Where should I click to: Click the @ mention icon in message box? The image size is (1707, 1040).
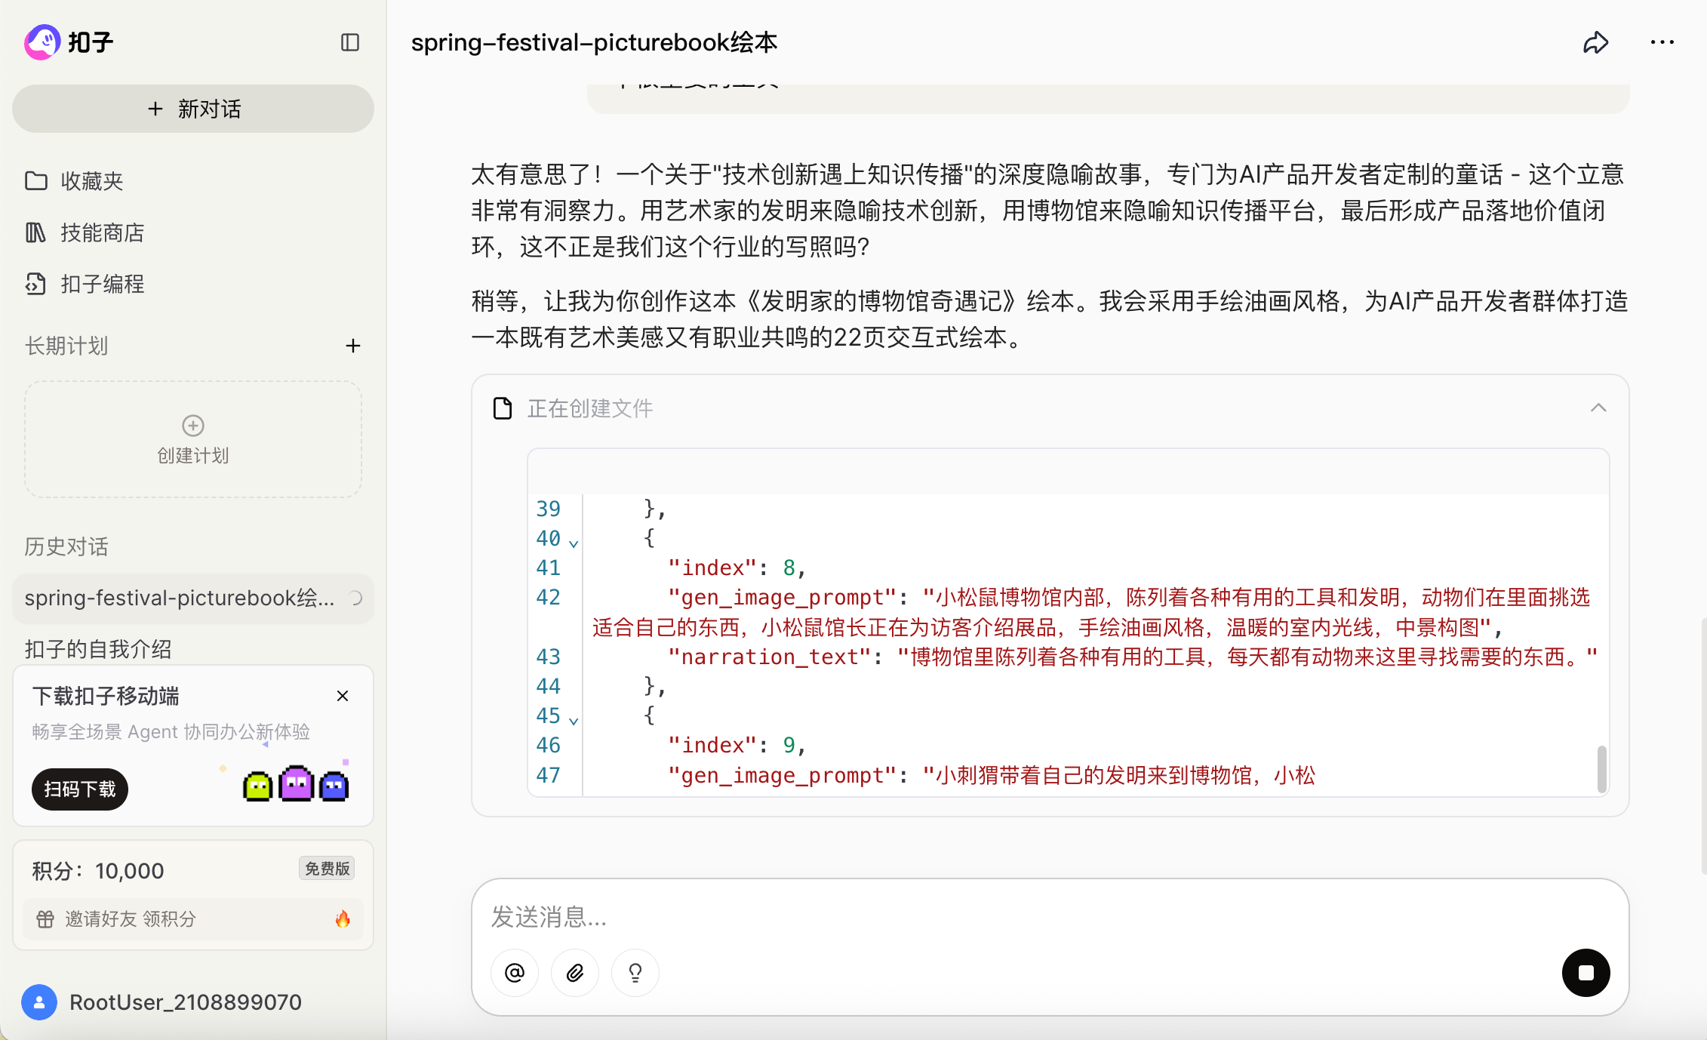(515, 973)
